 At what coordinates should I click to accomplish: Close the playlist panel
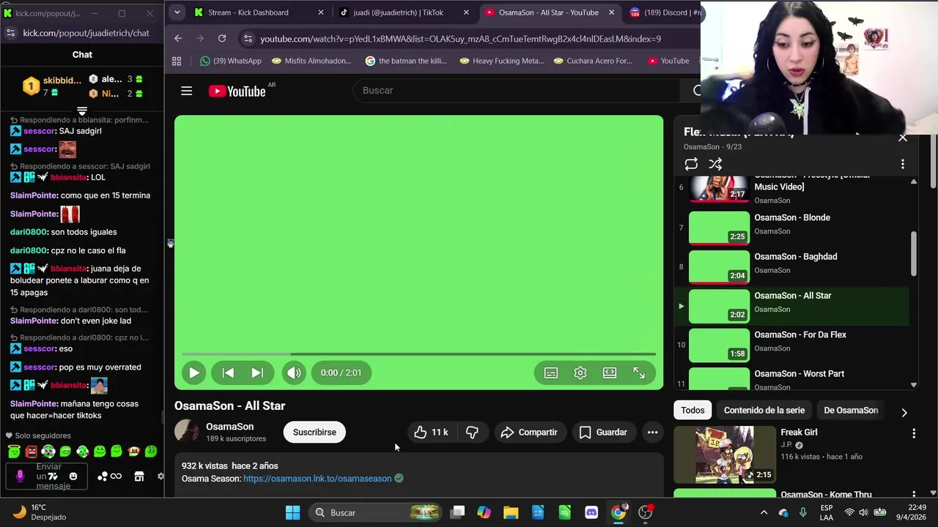coord(903,138)
